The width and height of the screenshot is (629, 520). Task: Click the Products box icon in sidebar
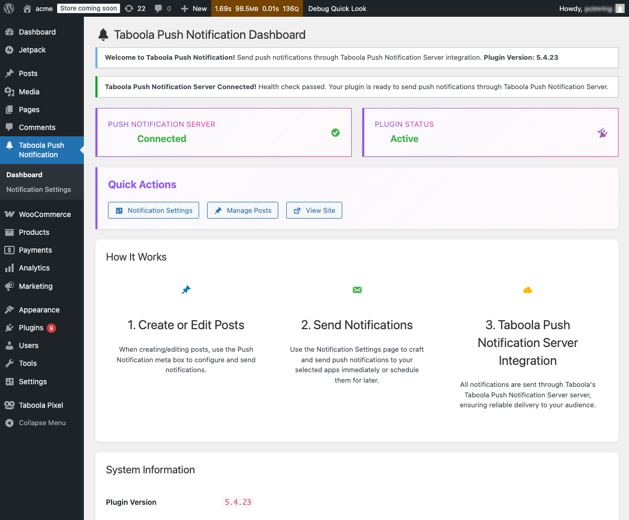9,232
